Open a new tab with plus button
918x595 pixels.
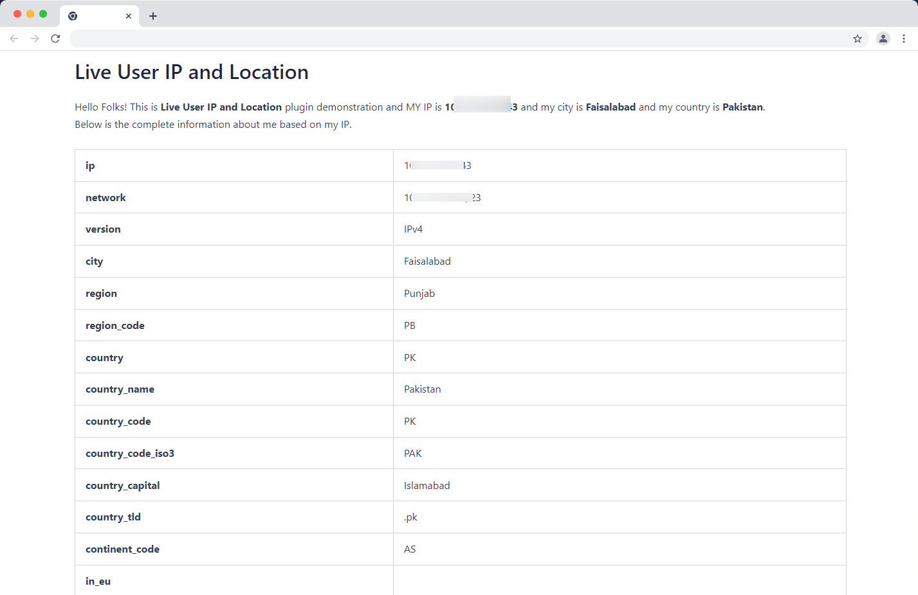153,16
